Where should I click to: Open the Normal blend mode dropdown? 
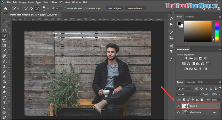(189, 94)
